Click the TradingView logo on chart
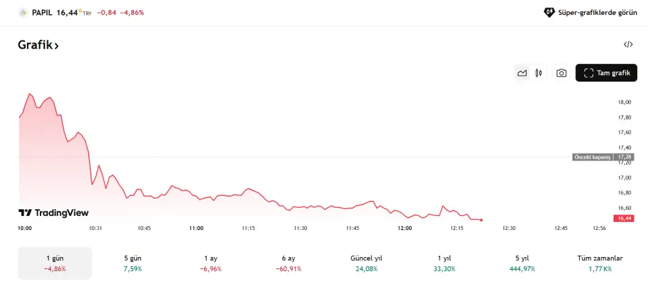 (x=53, y=212)
